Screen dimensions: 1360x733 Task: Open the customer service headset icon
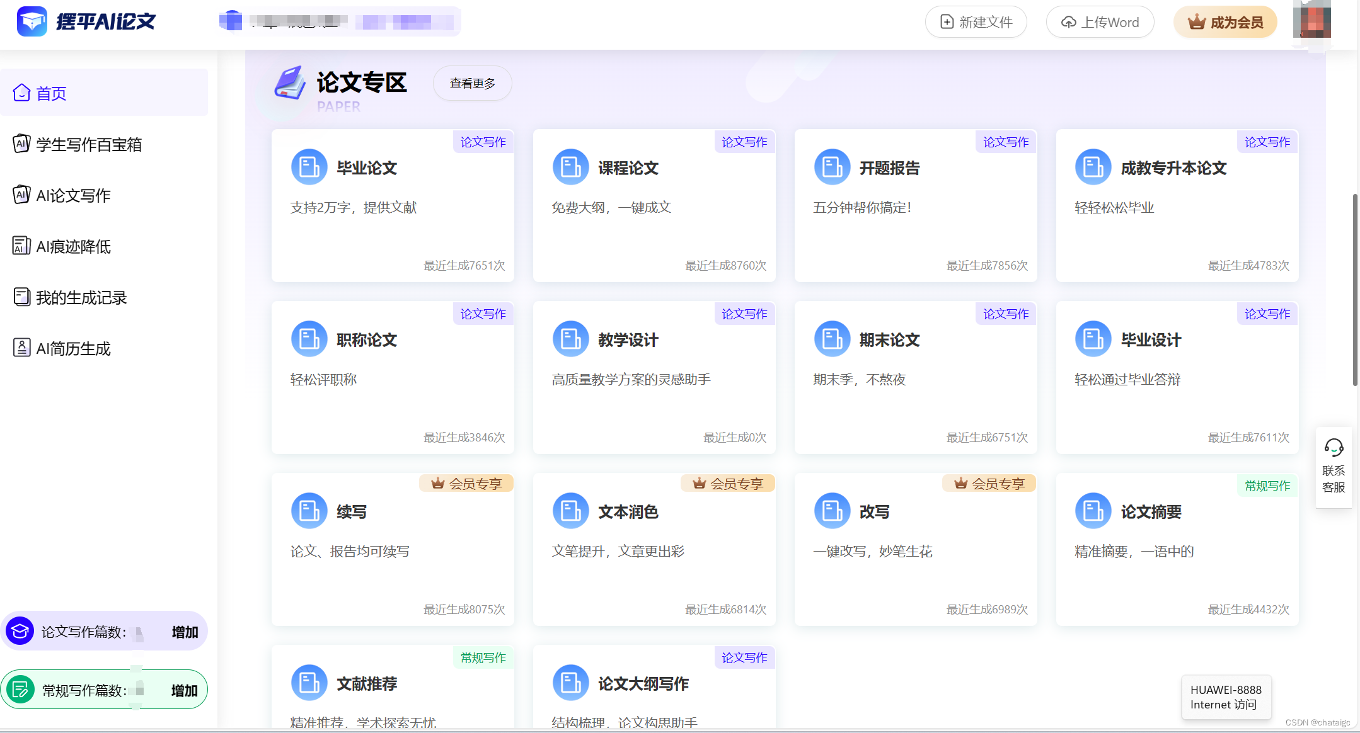1334,448
